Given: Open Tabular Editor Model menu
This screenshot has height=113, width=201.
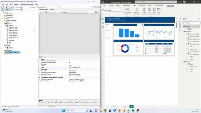Looking at the screenshot, I should [16, 4].
